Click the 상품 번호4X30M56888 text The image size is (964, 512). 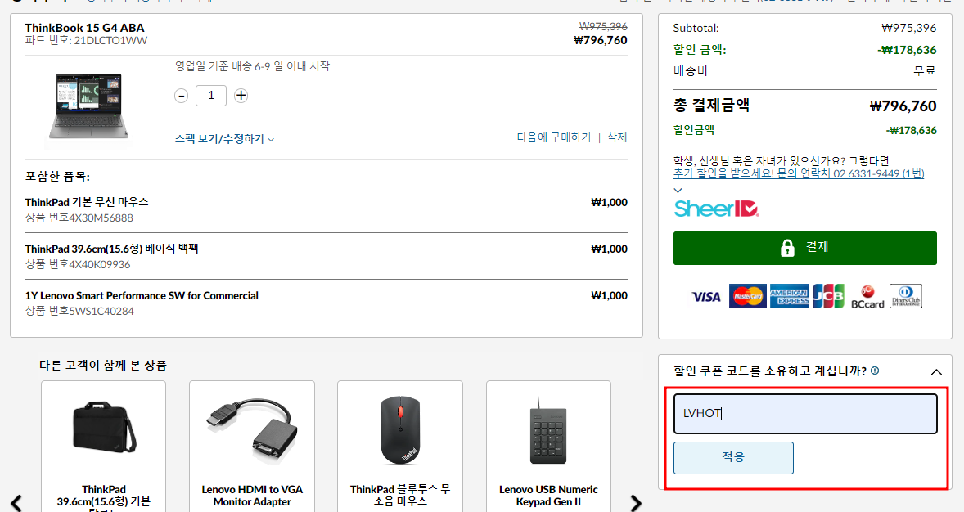79,218
